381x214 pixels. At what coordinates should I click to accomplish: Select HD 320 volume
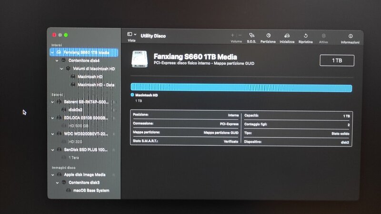(75, 141)
